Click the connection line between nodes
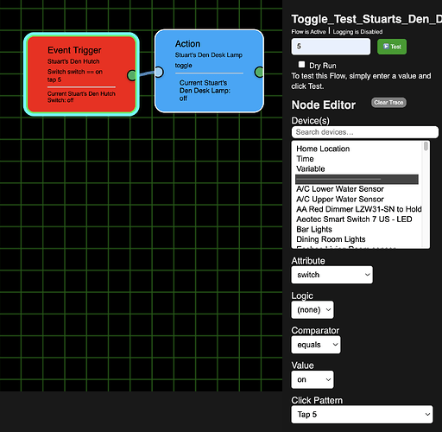The height and width of the screenshot is (432, 442). coord(146,73)
